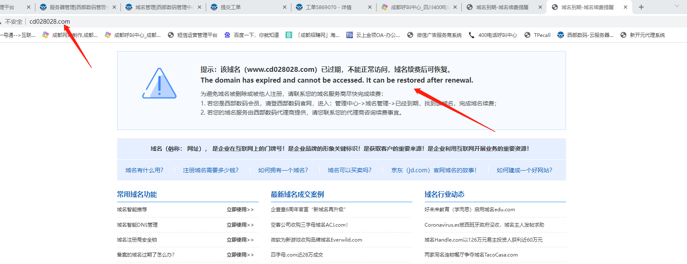Click the TPecall bookmark icon
Viewport: 687px width, 264px height.
point(527,35)
